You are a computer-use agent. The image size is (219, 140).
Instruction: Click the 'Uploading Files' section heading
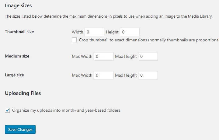point(23,93)
